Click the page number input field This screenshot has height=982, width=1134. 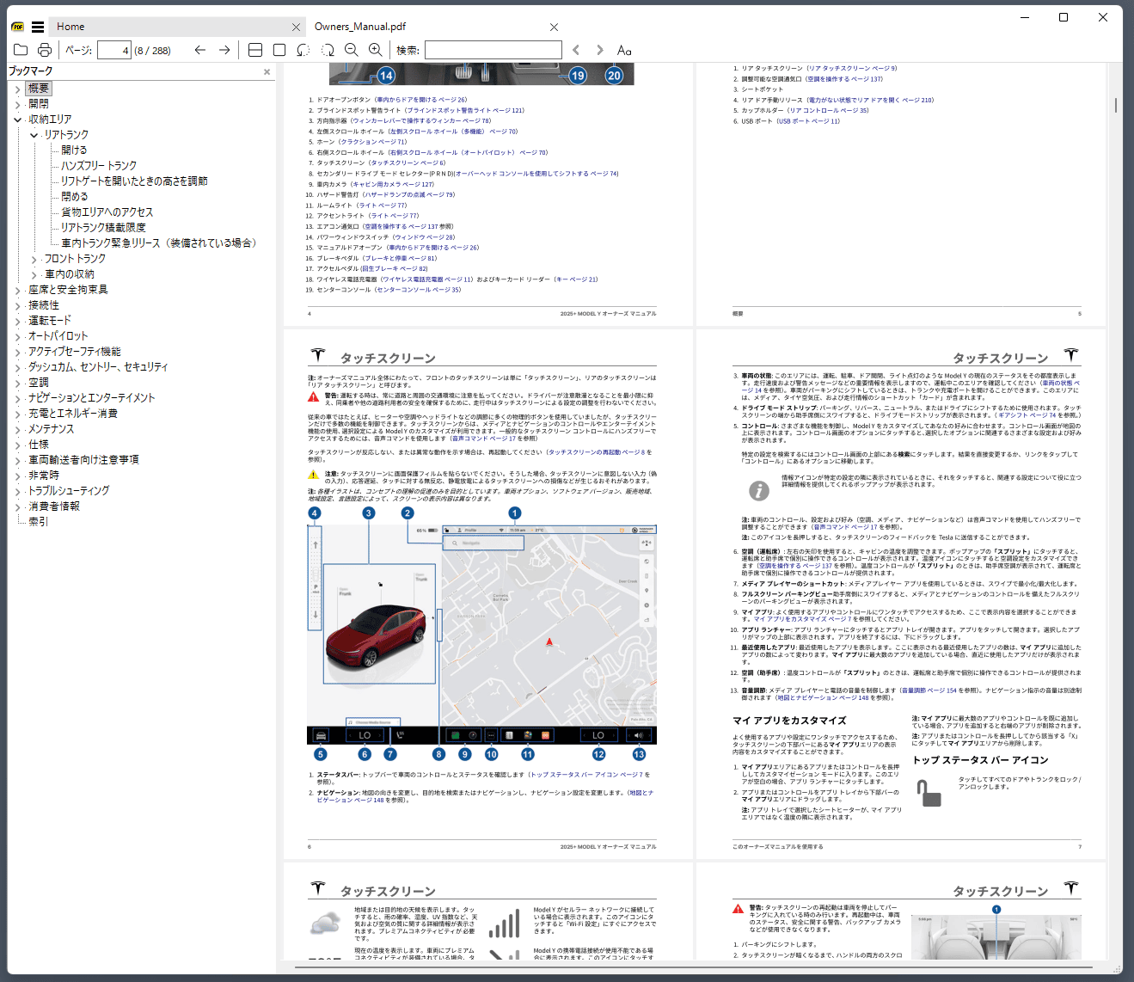point(113,50)
